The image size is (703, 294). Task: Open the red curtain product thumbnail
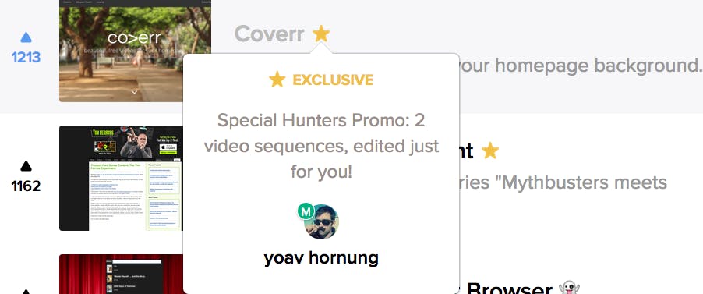click(121, 275)
